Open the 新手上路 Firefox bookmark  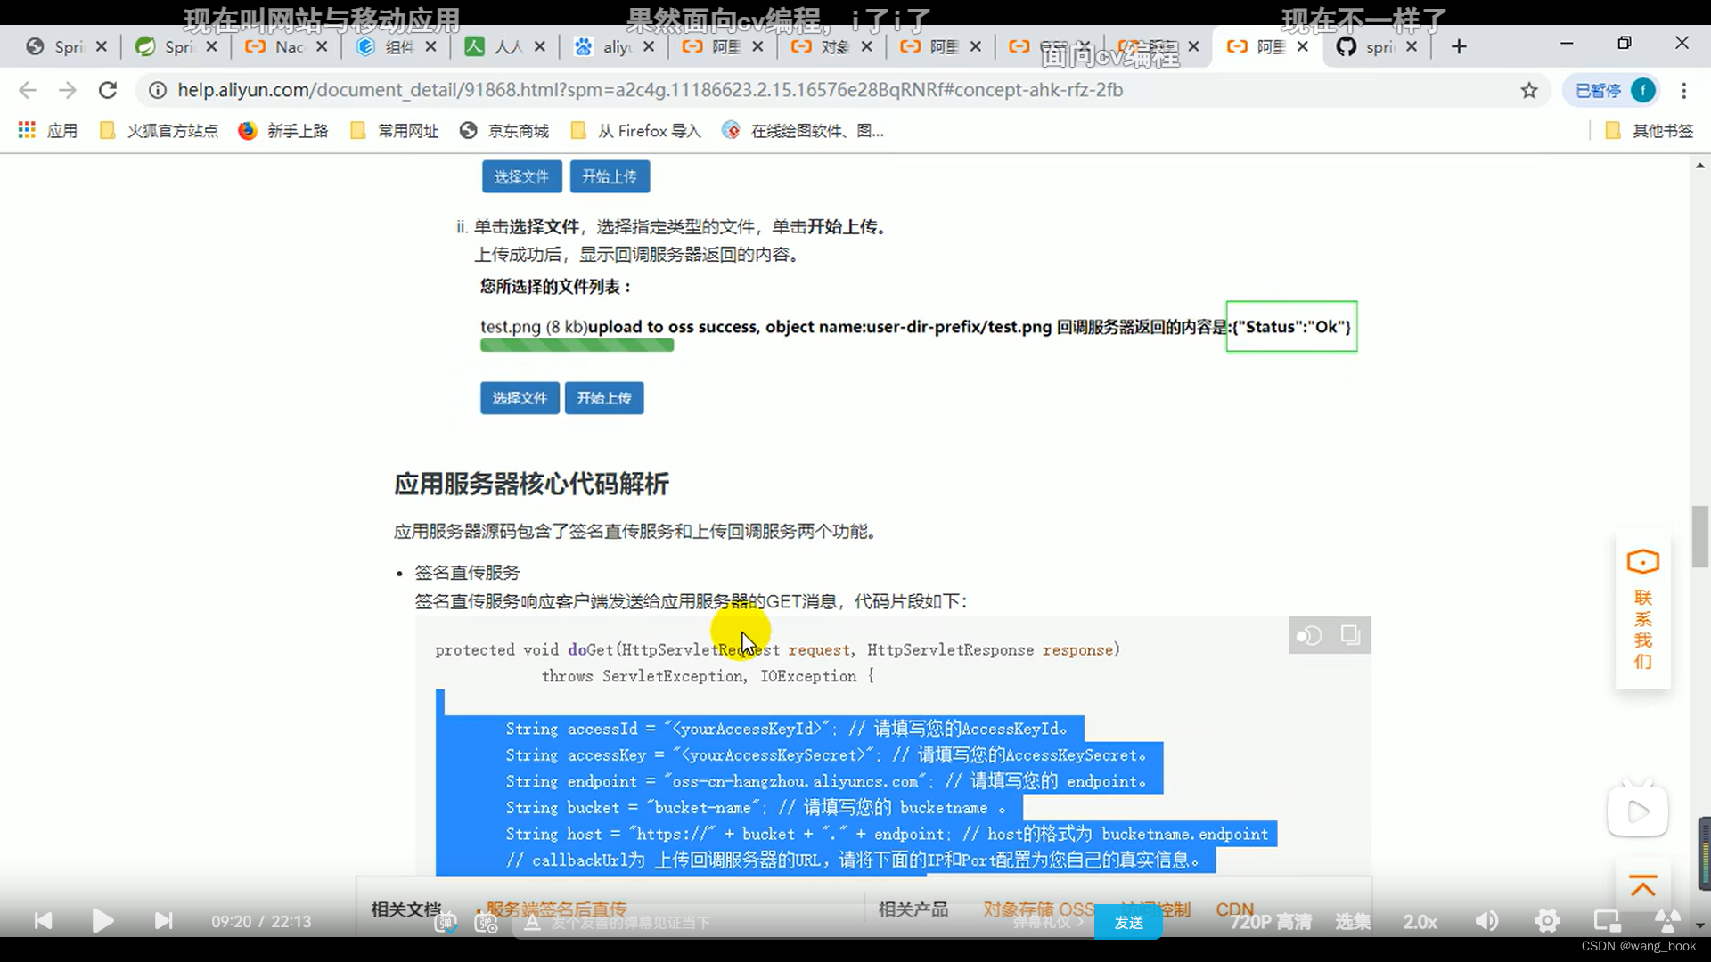tap(283, 131)
